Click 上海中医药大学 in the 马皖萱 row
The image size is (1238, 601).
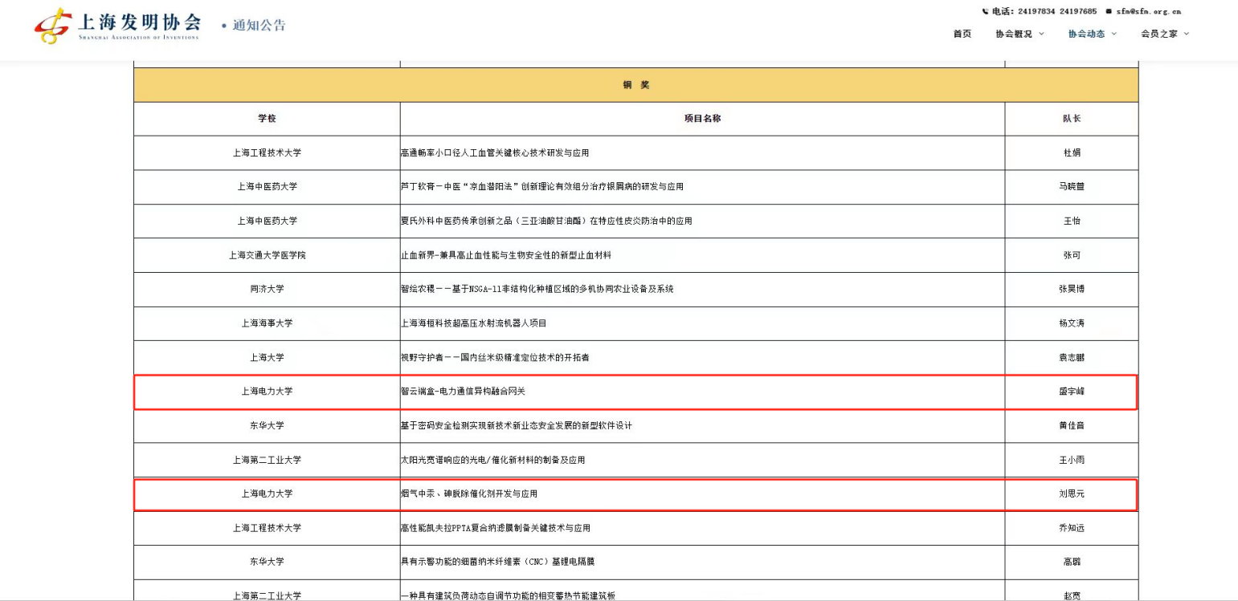coord(268,187)
